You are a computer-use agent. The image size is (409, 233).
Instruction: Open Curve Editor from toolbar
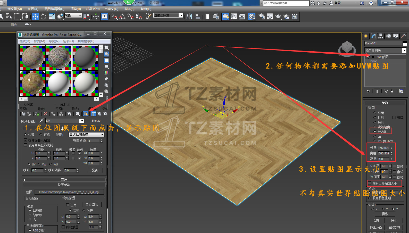234,17
